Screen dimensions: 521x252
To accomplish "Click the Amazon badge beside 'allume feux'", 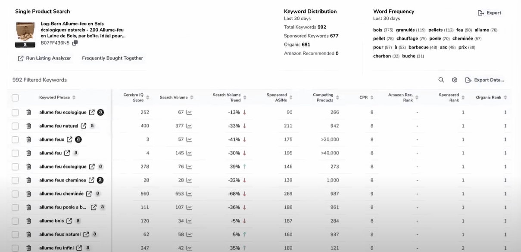I will [78, 139].
